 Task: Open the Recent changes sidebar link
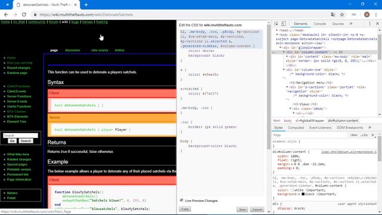19,67
